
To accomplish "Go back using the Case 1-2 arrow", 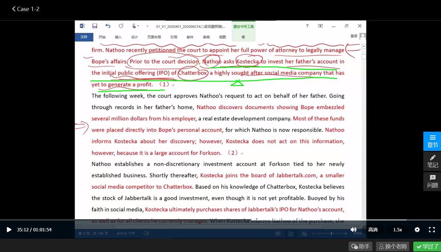I will click(x=25, y=9).
